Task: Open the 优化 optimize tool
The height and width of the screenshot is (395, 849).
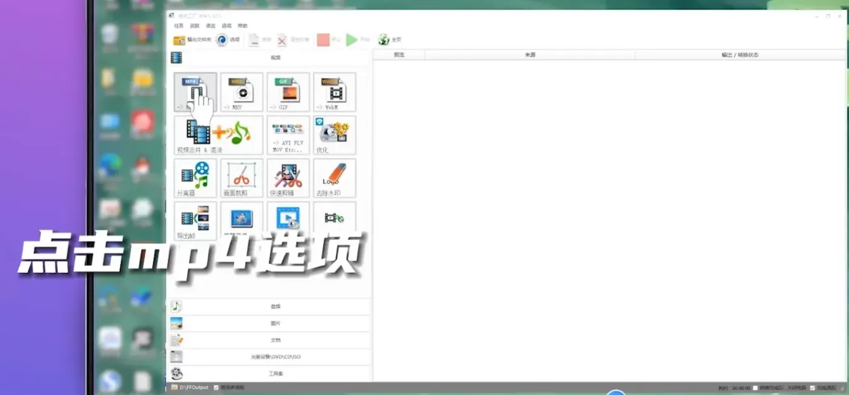Action: click(x=335, y=135)
